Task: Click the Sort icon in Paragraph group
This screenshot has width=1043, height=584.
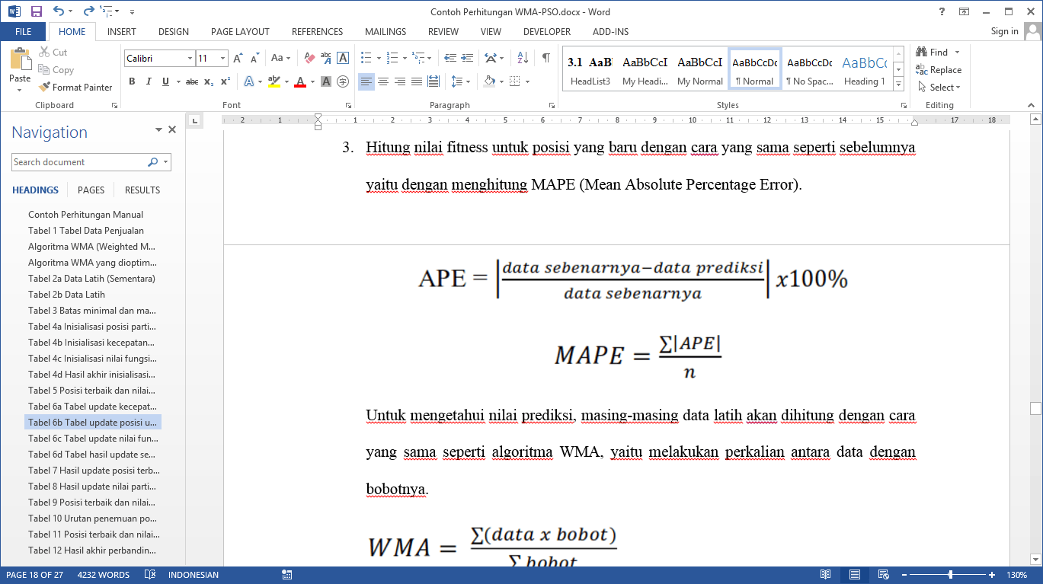Action: [523, 58]
